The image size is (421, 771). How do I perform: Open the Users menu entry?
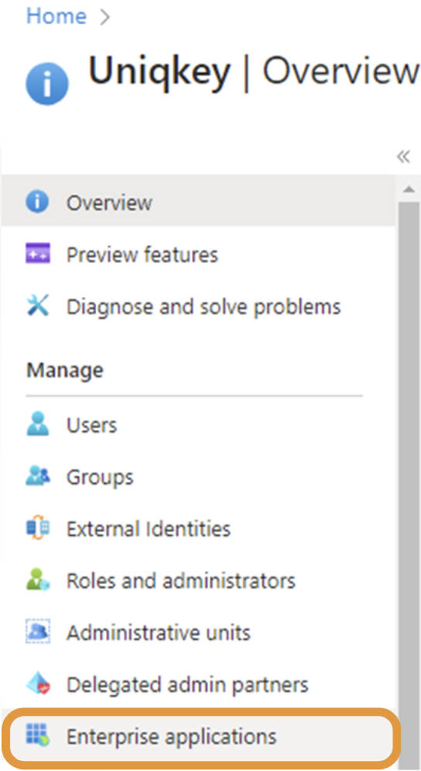pos(198,425)
